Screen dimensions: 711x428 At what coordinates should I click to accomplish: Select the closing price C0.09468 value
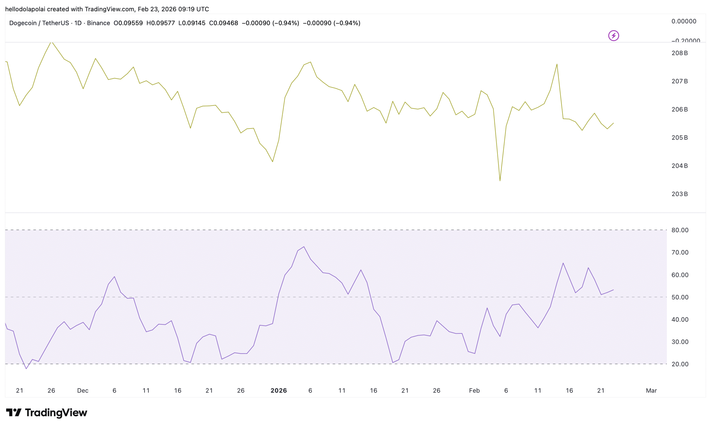pos(223,23)
